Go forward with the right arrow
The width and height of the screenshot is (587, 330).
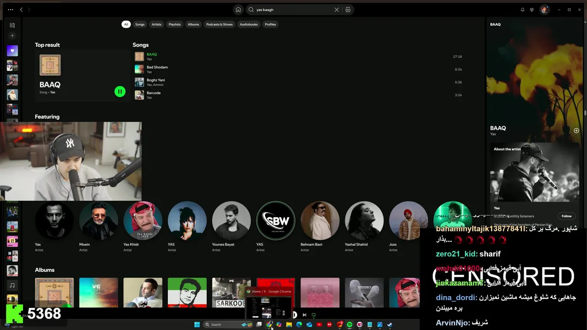pyautogui.click(x=29, y=10)
